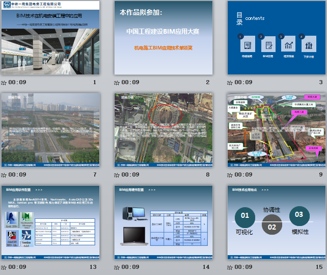This screenshot has width=327, height=275.
Task: Select the BIM title slide thumbnail 1
Action: click(50, 38)
